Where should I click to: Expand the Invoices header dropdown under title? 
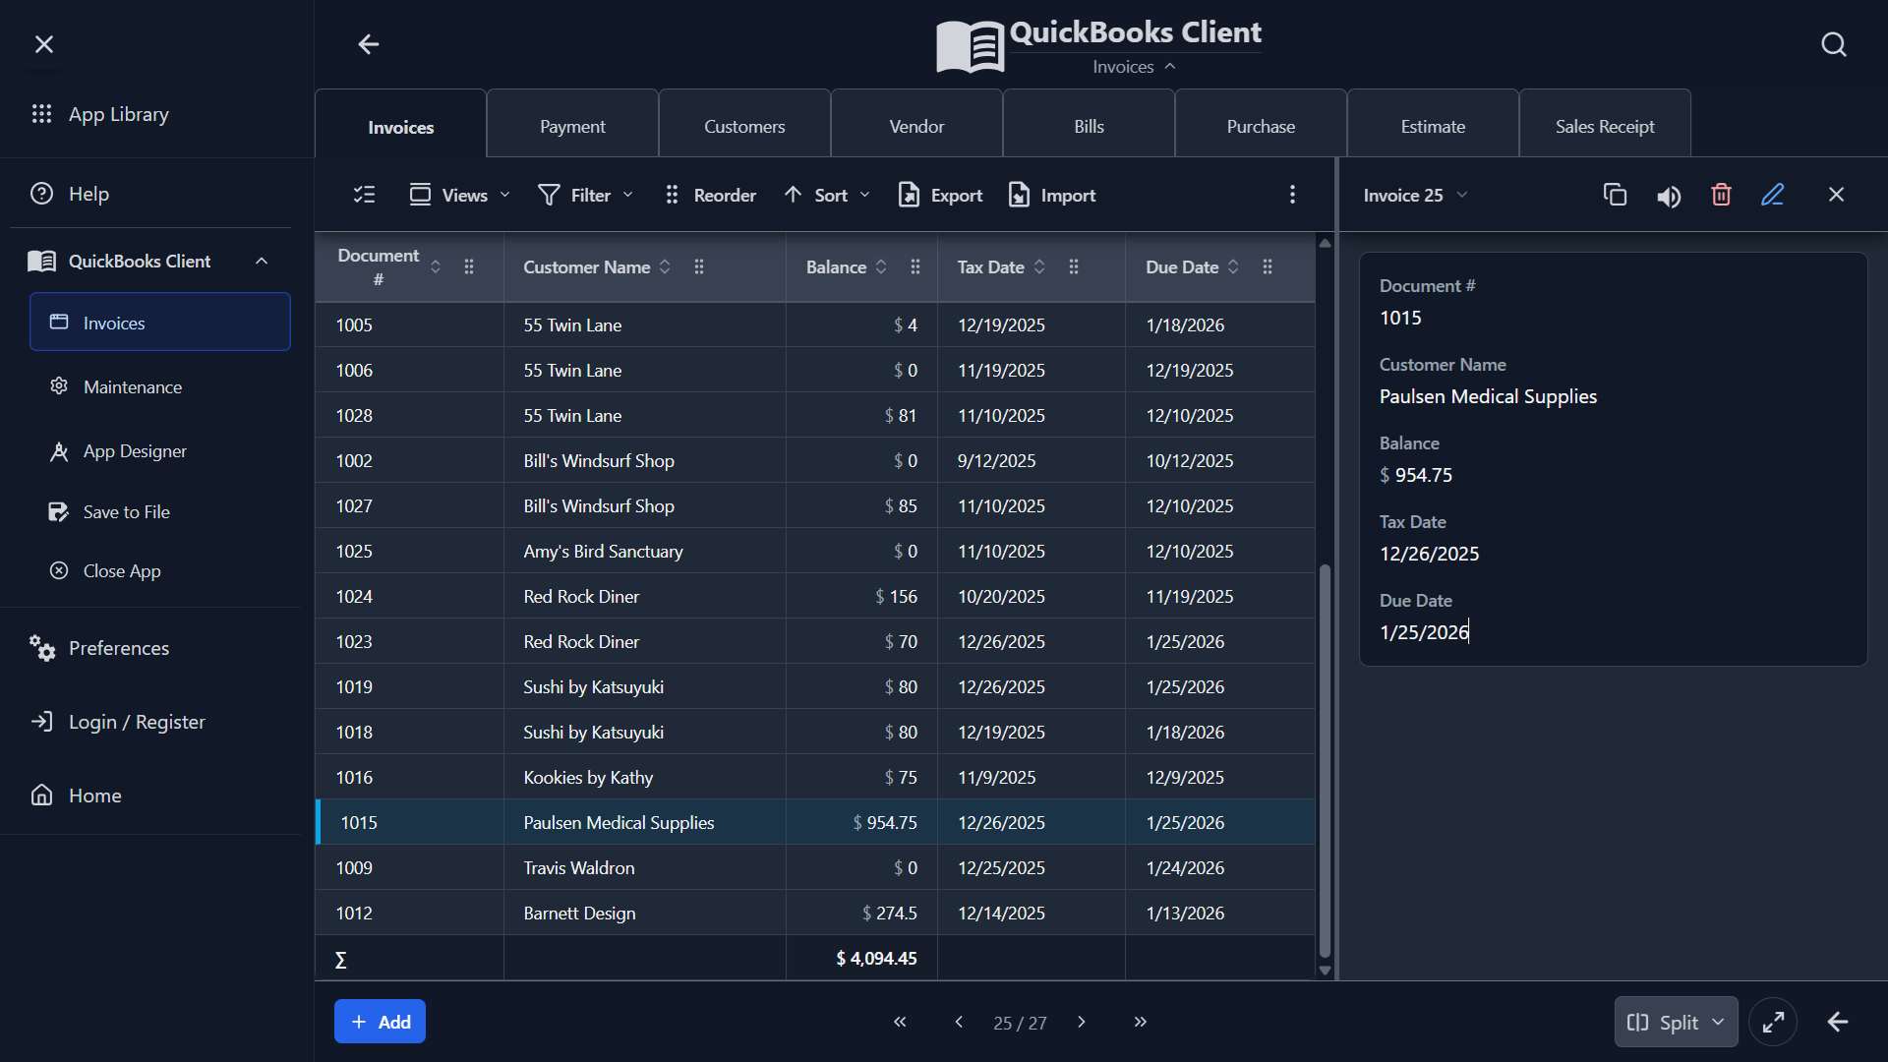pyautogui.click(x=1134, y=67)
